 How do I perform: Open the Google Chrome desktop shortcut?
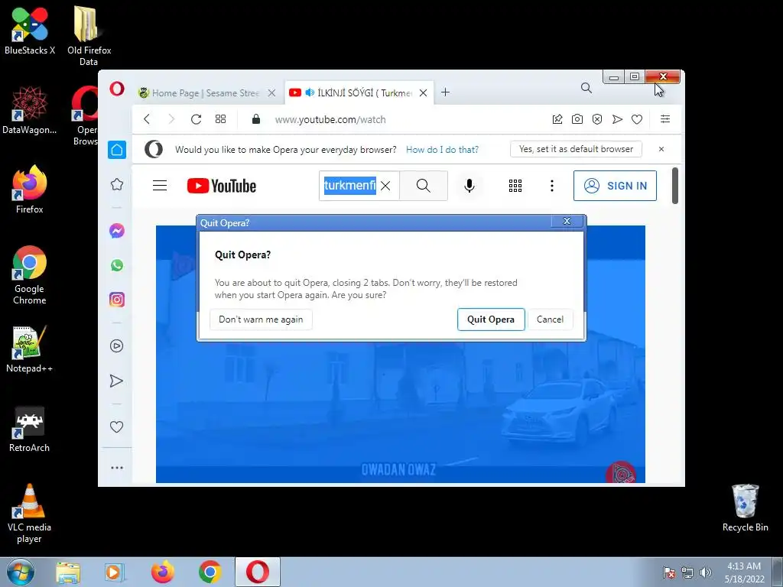click(30, 275)
